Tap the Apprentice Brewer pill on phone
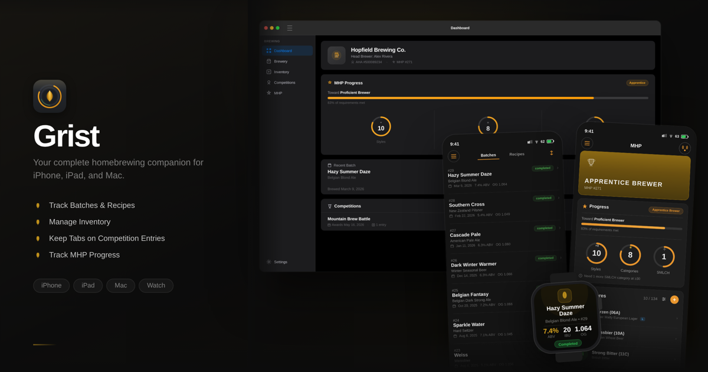This screenshot has width=708, height=372. 667,210
